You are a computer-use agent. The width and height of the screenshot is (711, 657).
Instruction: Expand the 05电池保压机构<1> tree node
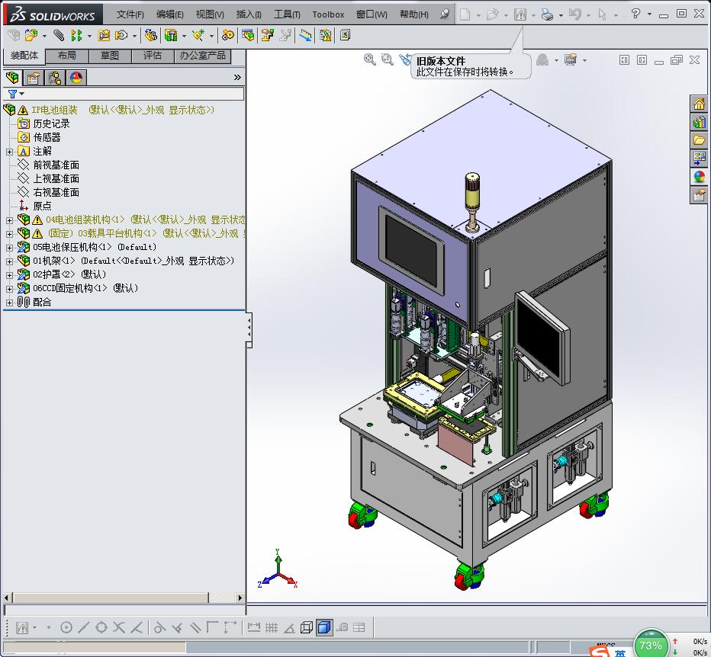coord(9,248)
